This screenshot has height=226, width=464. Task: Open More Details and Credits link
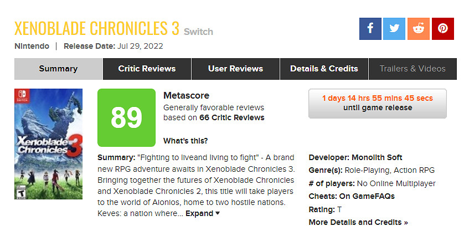[358, 222]
